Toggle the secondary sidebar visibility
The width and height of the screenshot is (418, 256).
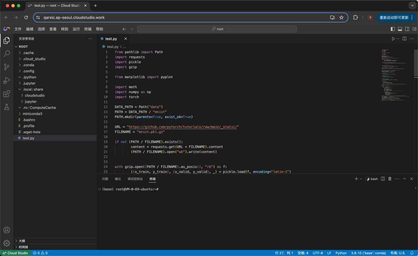tap(407, 29)
